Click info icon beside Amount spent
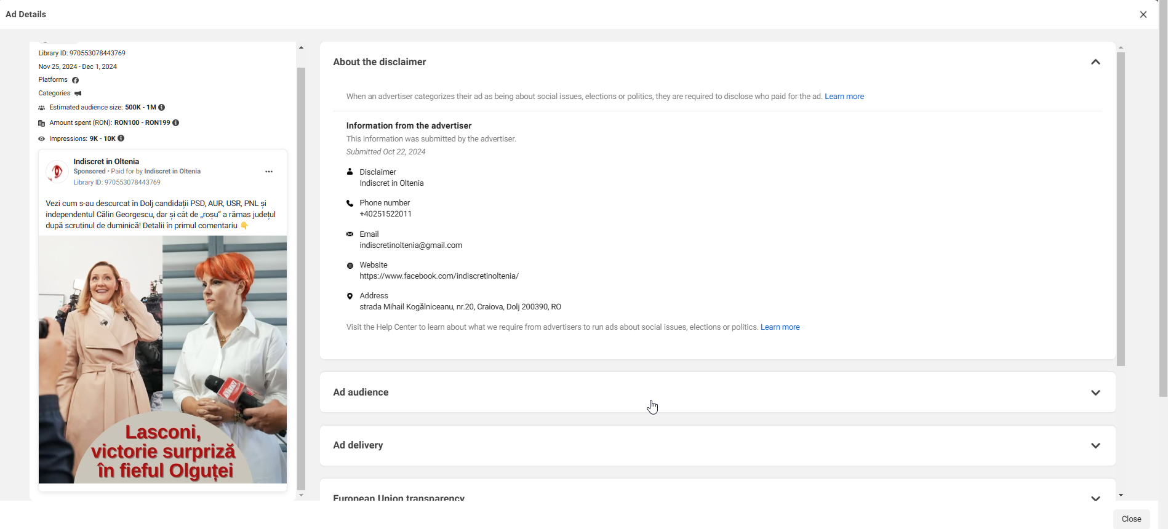Image resolution: width=1168 pixels, height=529 pixels. (176, 122)
